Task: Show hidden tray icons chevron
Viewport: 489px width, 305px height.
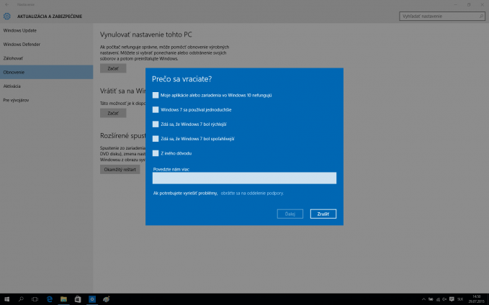Action: click(423, 299)
